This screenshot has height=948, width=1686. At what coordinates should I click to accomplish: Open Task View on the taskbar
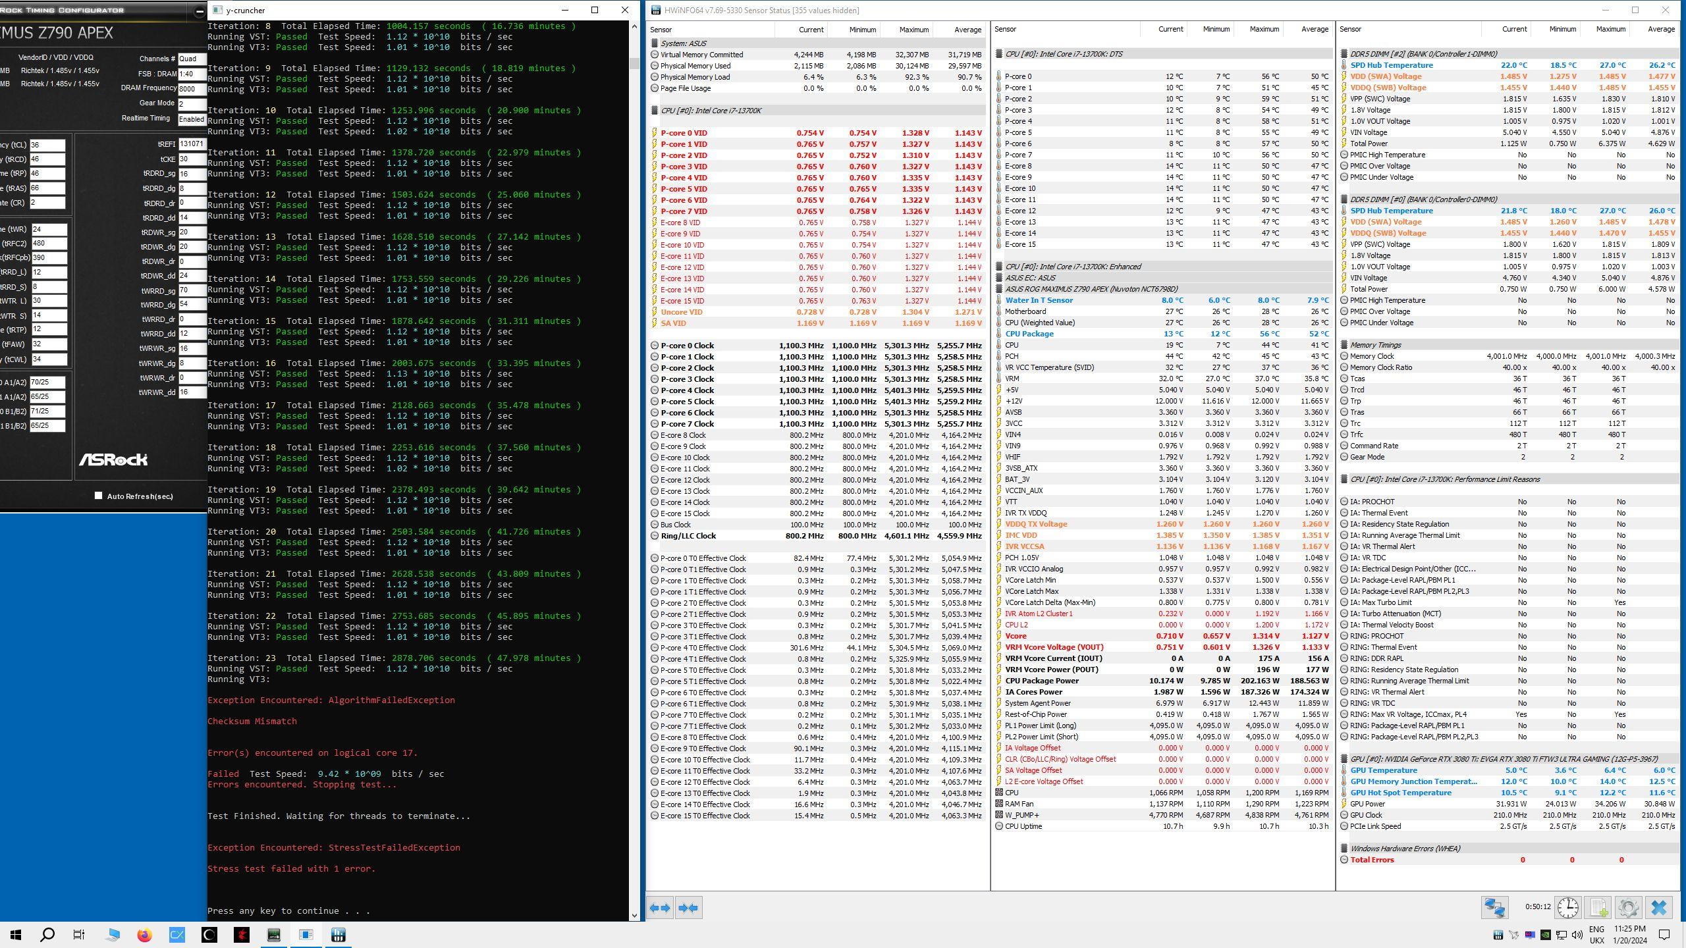tap(79, 935)
